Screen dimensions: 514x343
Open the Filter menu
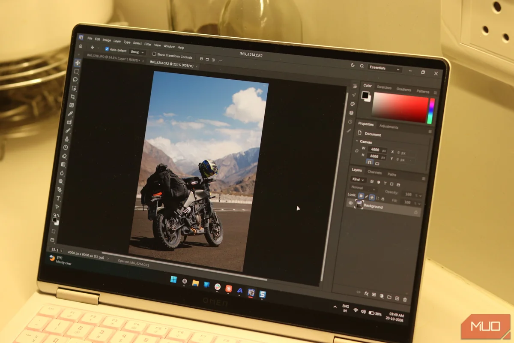(148, 44)
